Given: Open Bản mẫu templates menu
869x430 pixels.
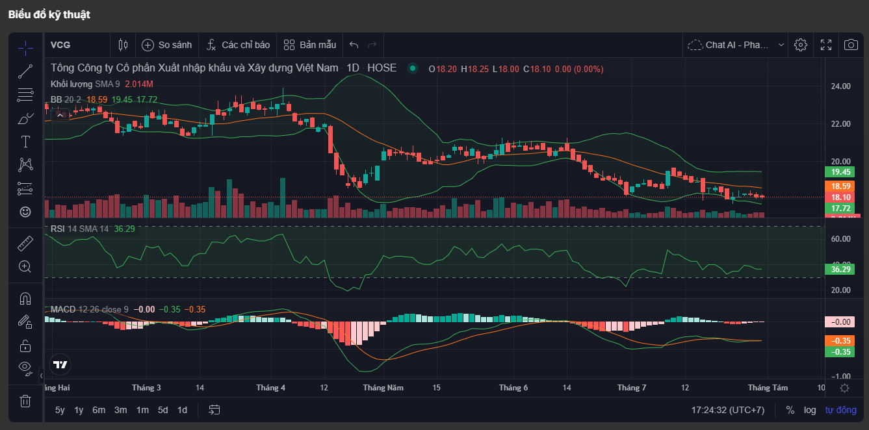Looking at the screenshot, I should click(310, 45).
